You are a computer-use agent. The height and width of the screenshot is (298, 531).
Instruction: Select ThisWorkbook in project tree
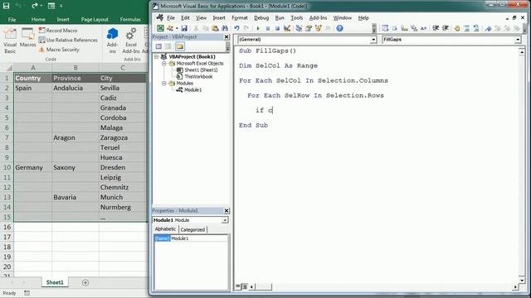click(x=198, y=77)
